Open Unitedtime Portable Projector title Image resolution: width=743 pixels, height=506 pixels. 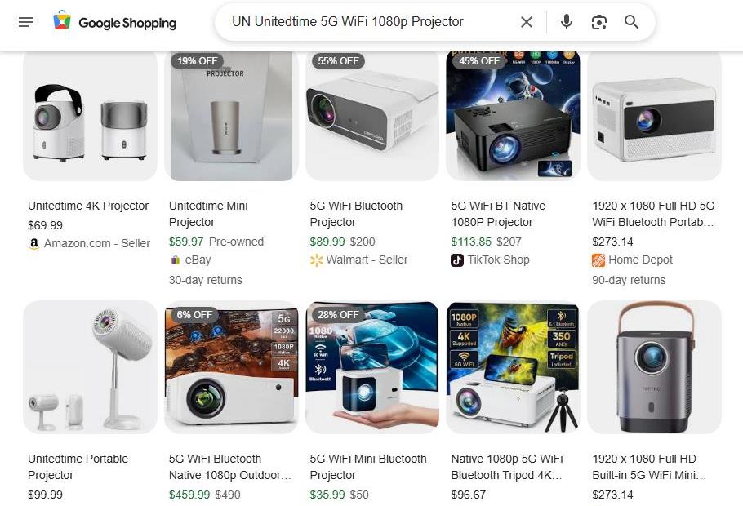78,467
